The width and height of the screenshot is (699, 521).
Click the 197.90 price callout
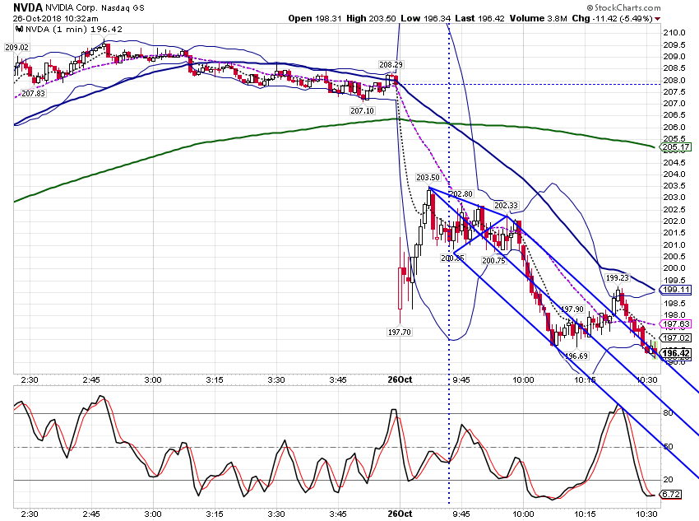[572, 309]
